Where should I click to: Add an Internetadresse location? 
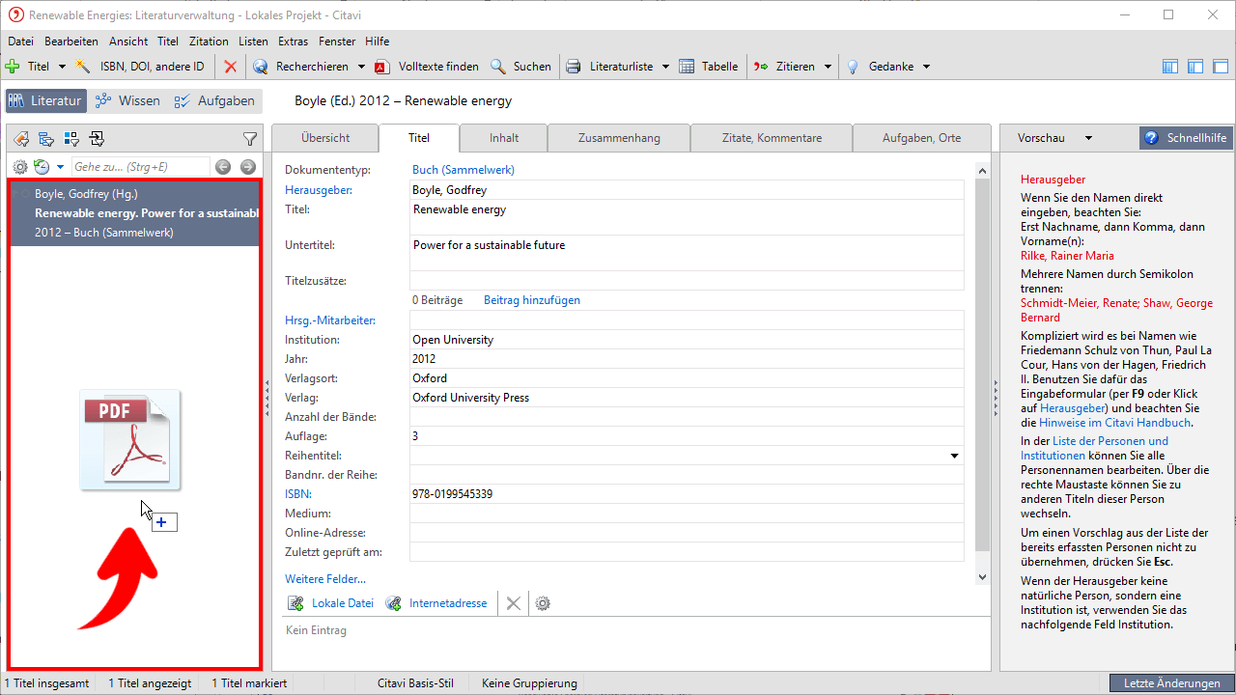pyautogui.click(x=436, y=603)
